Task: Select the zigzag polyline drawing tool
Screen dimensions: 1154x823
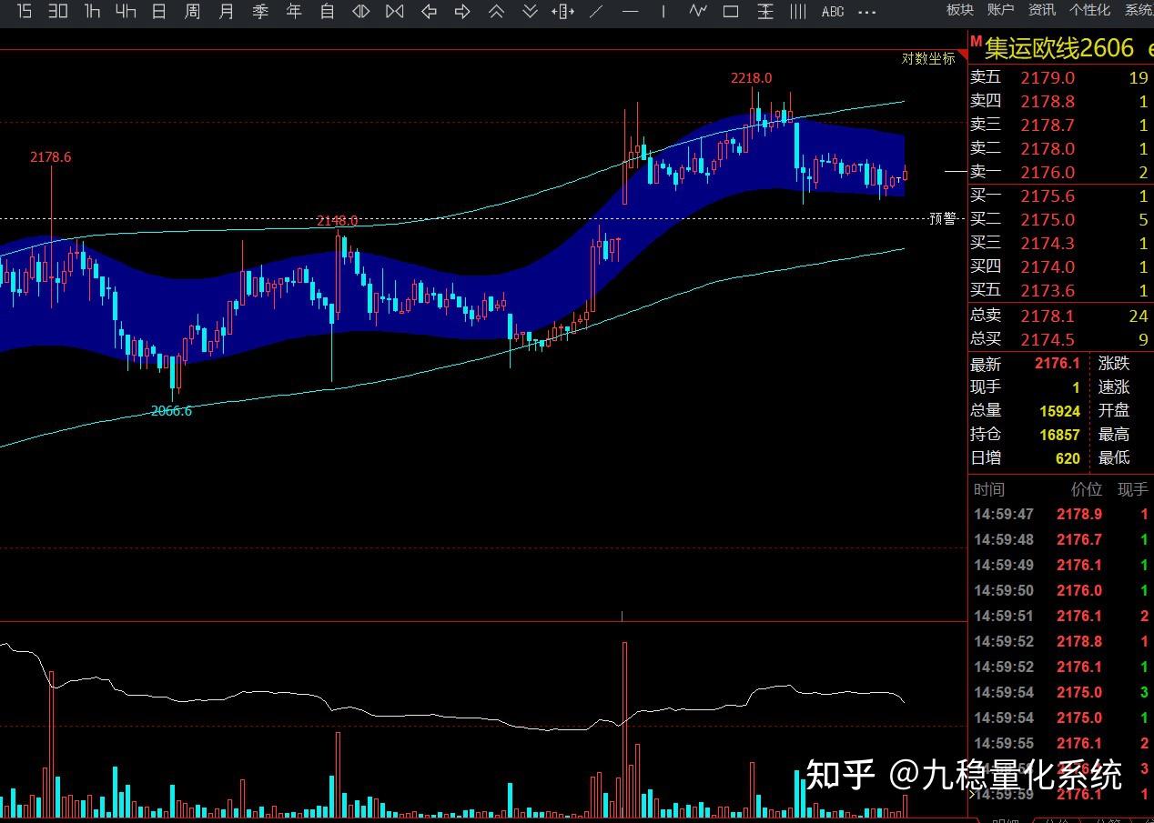Action: [x=697, y=11]
